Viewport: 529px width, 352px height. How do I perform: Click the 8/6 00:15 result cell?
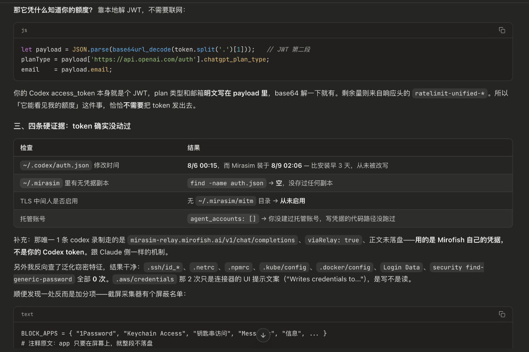click(x=287, y=165)
